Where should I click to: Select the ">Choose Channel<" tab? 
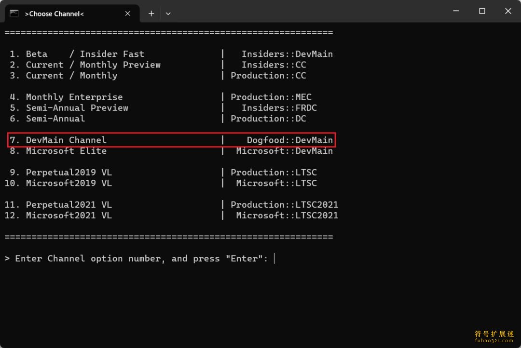point(63,13)
